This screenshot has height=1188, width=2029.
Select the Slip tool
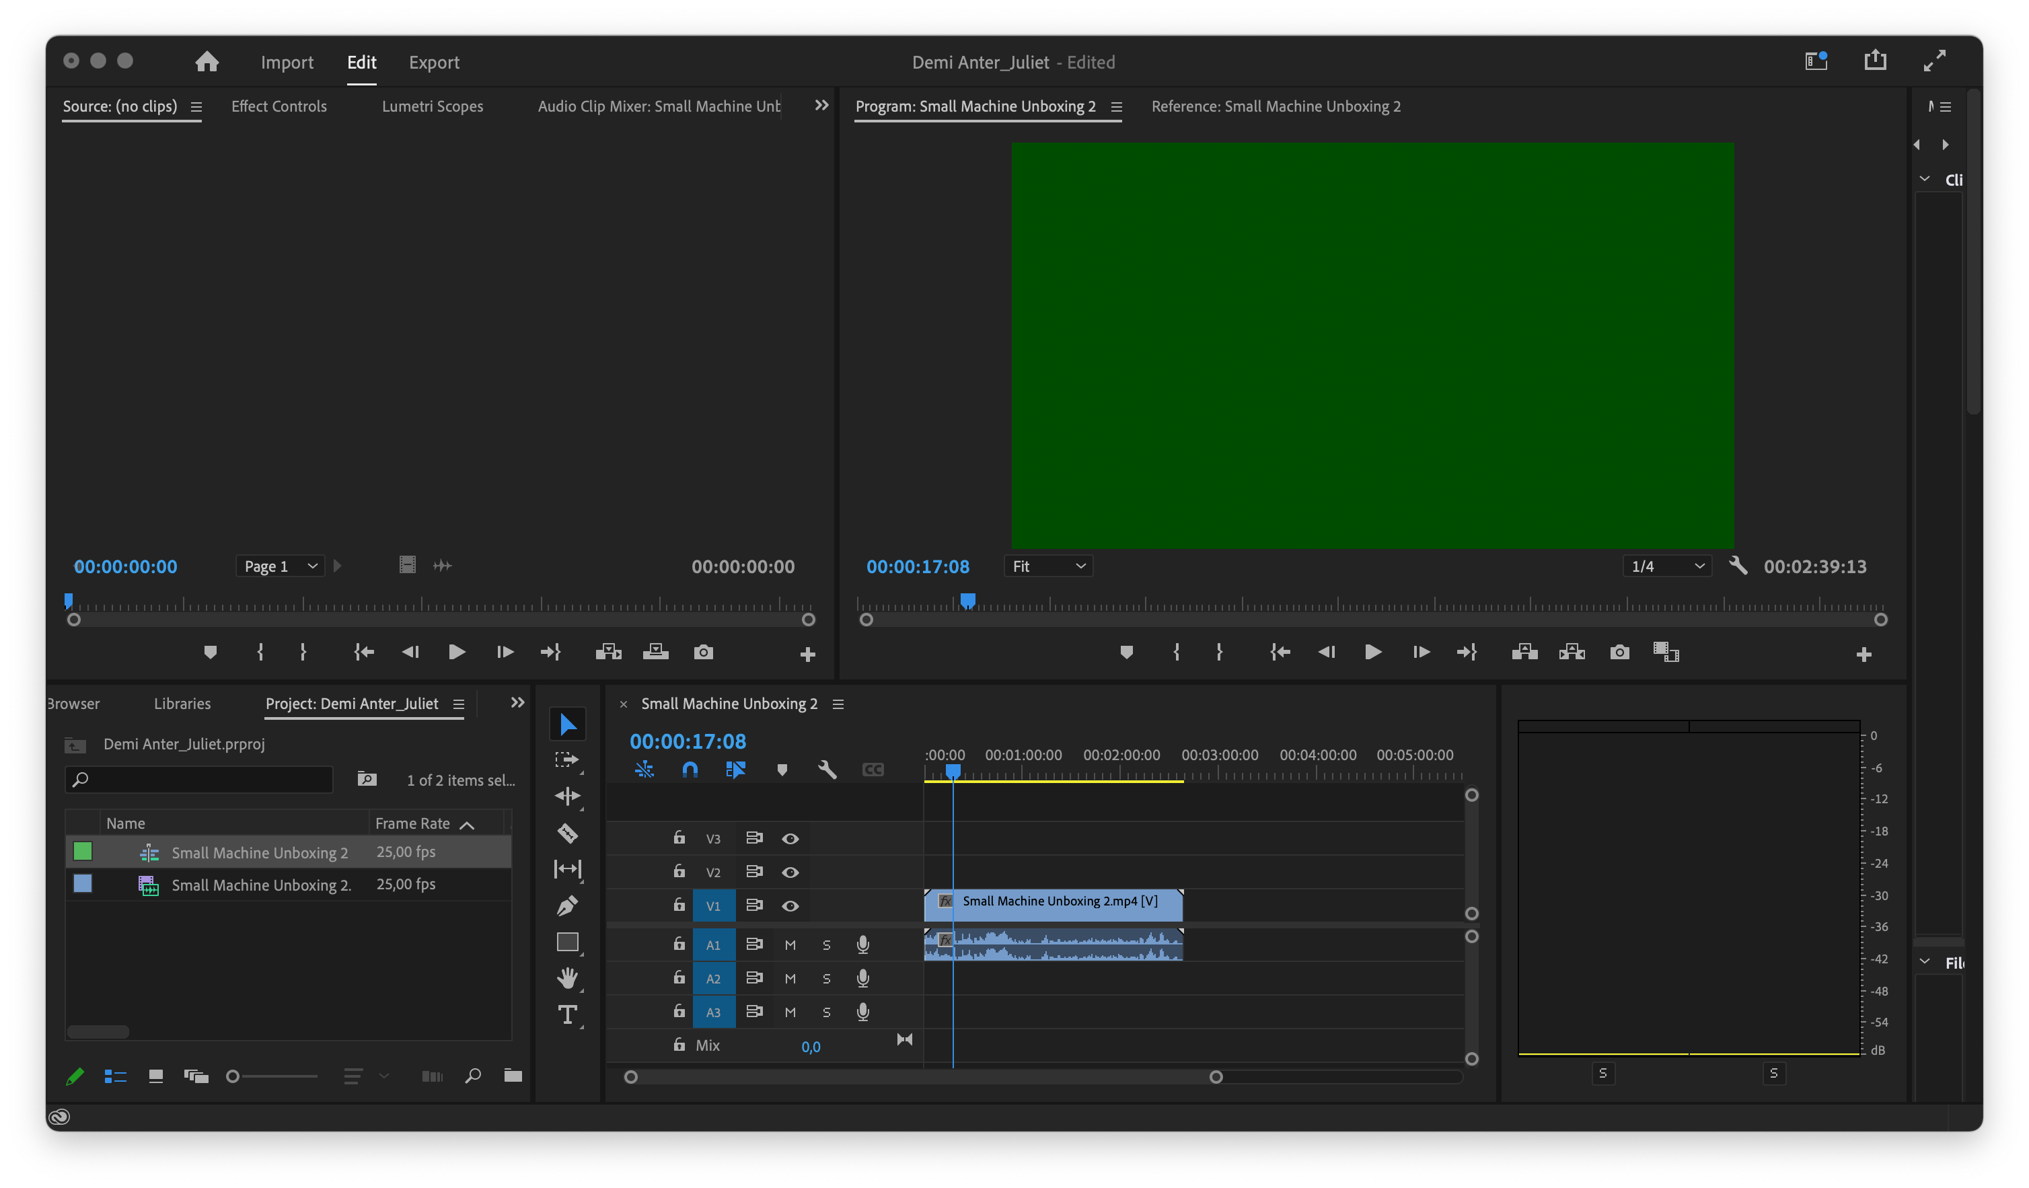[568, 869]
